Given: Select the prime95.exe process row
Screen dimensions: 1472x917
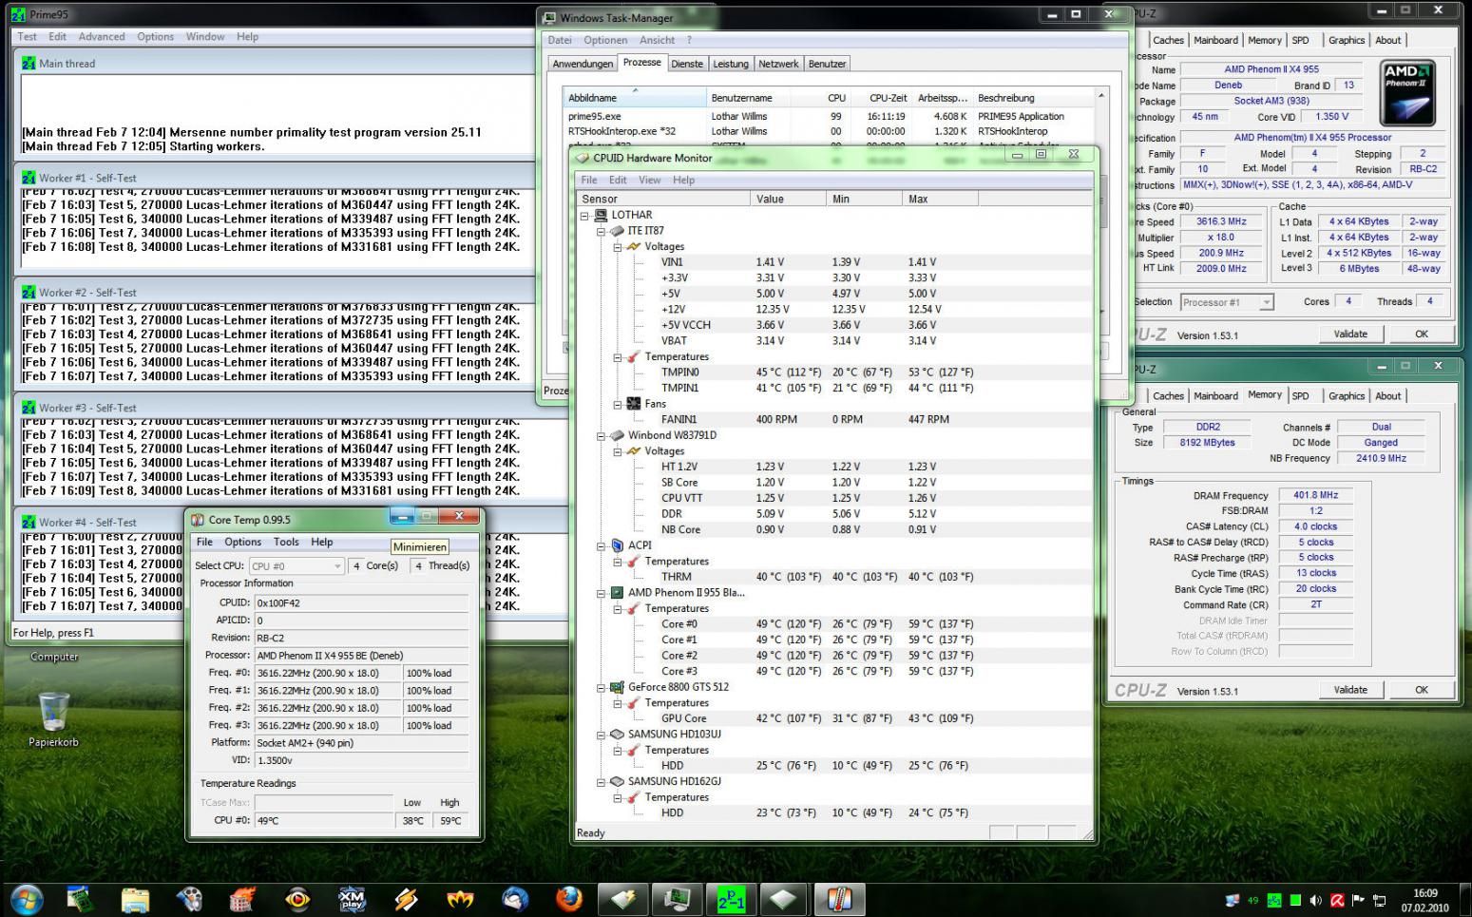Looking at the screenshot, I should pyautogui.click(x=829, y=116).
